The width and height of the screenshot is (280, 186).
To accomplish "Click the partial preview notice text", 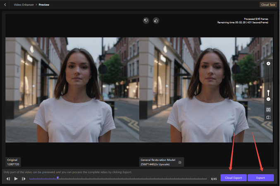I will pos(68,172).
